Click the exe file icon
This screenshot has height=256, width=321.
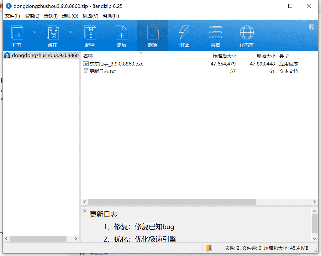click(86, 64)
